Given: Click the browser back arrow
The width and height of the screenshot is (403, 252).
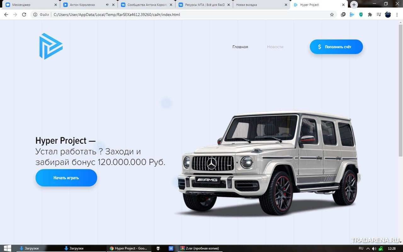Looking at the screenshot, I should click(x=6, y=14).
